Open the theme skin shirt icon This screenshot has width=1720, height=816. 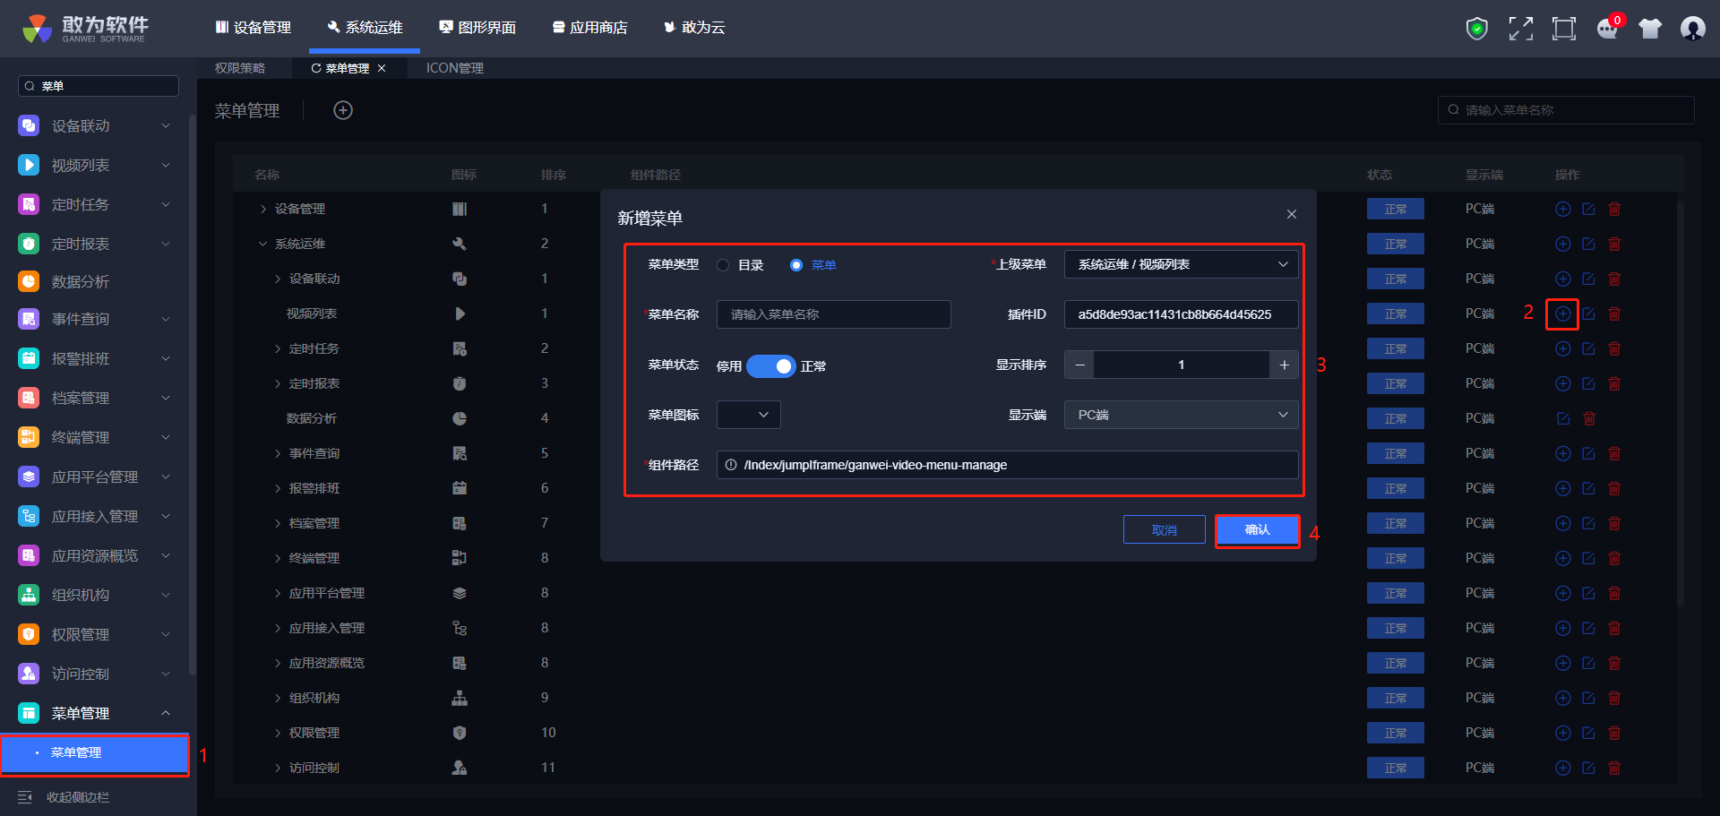[x=1650, y=29]
